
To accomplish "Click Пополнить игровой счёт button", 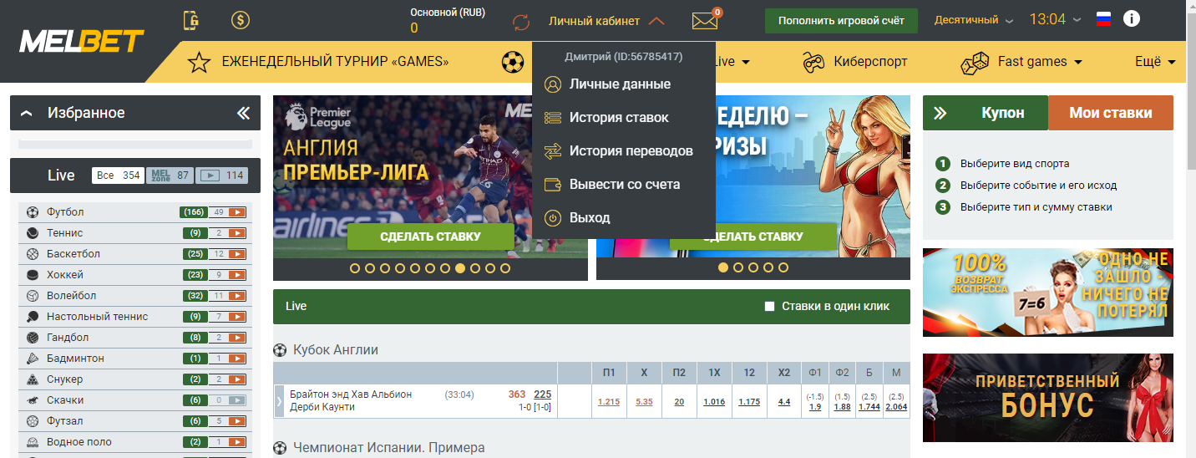I will click(841, 21).
